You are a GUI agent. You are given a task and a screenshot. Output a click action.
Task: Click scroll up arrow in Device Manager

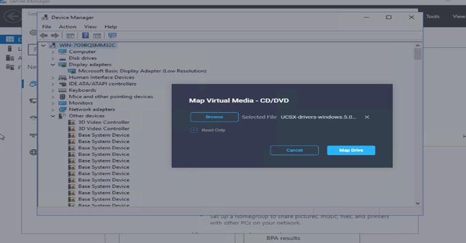[418, 45]
